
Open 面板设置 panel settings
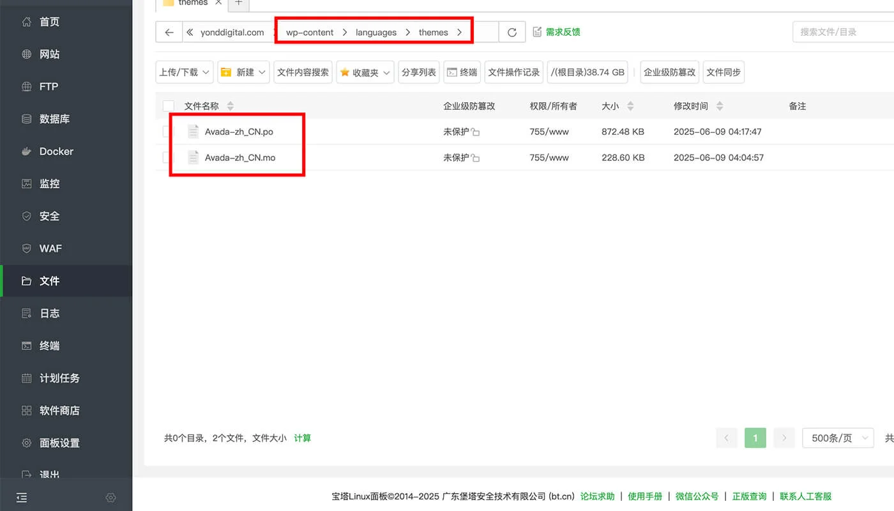[x=60, y=442]
